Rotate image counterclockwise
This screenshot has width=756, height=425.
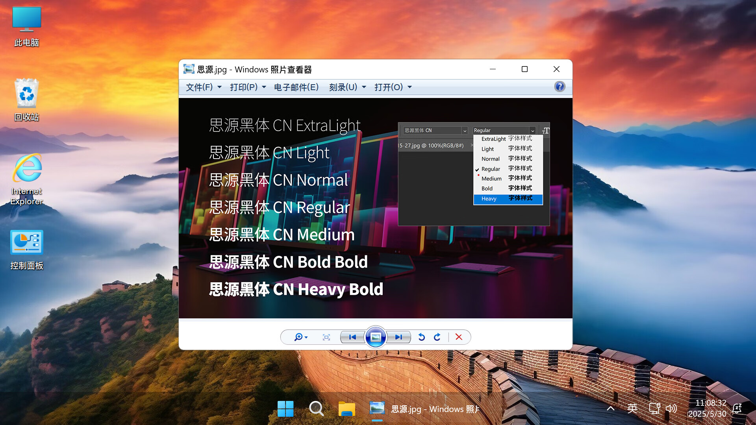[x=421, y=337]
